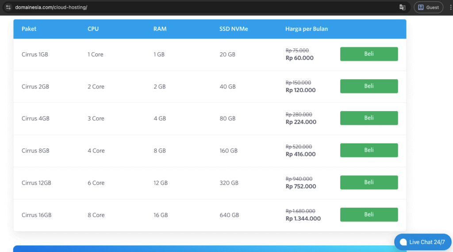The image size is (453, 252).
Task: Select the Cirrus 8GB package name
Action: click(35, 151)
